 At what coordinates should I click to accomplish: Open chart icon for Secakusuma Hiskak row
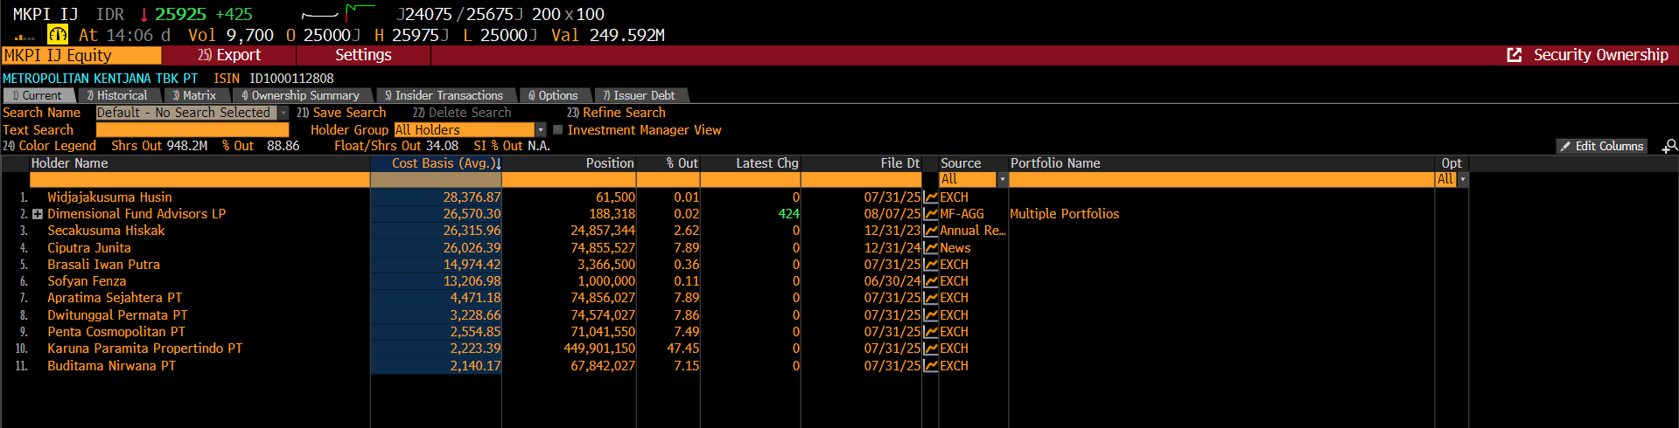[x=931, y=231]
